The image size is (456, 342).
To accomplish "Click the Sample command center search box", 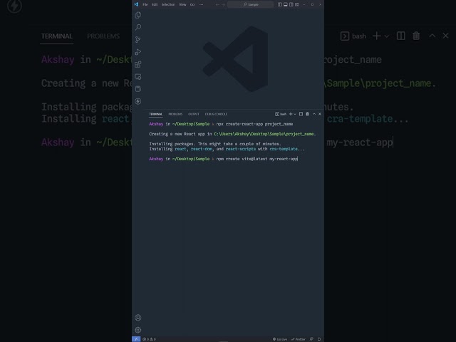I will 250,5.
